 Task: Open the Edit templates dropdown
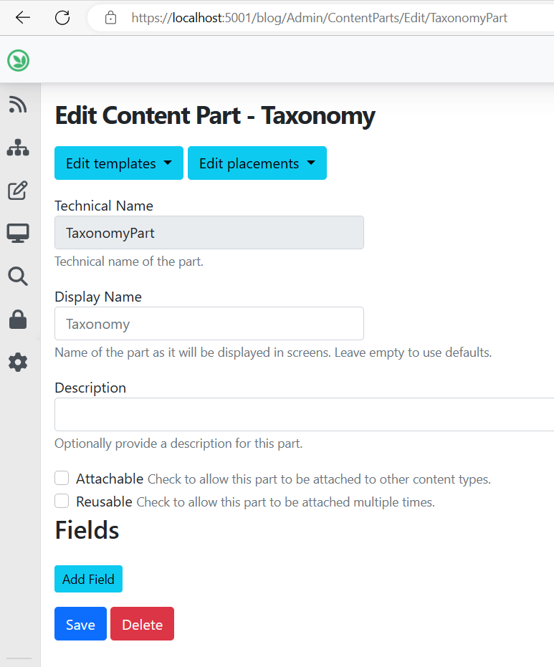tap(118, 163)
